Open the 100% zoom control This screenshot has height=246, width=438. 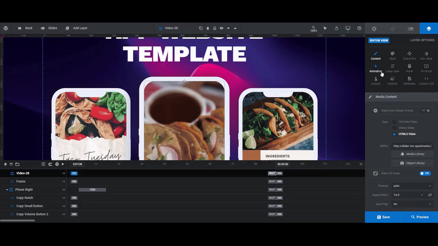pos(313,29)
